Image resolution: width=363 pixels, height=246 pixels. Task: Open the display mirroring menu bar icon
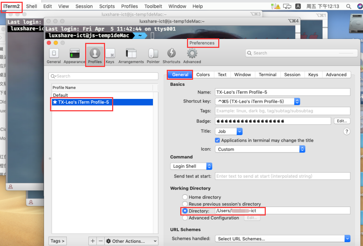coord(287,6)
